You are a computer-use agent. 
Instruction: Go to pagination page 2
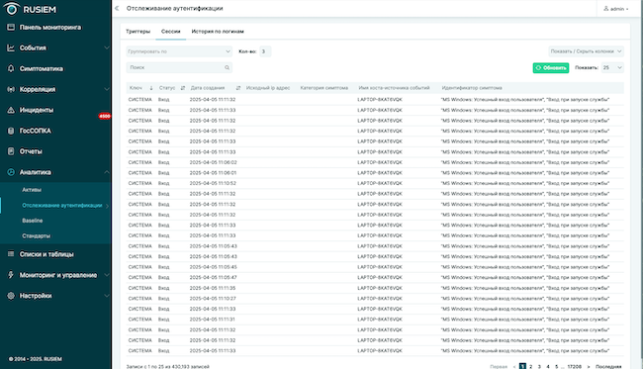tap(530, 367)
